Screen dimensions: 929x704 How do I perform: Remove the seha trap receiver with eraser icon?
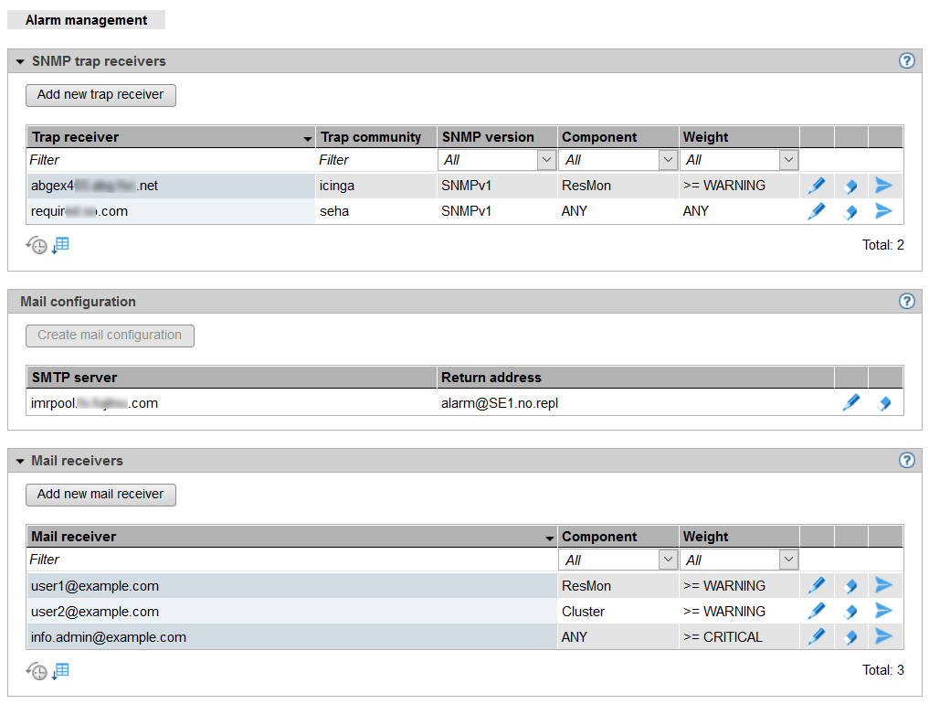coord(850,211)
